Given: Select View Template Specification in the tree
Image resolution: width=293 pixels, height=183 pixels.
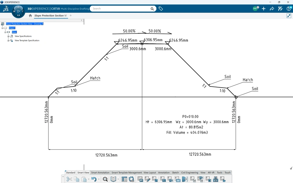Looking at the screenshot, I should tap(27, 41).
